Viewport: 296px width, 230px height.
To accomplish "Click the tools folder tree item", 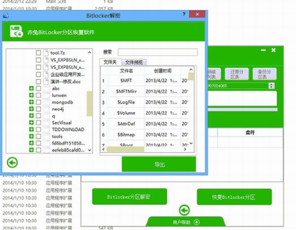I will [x=57, y=136].
